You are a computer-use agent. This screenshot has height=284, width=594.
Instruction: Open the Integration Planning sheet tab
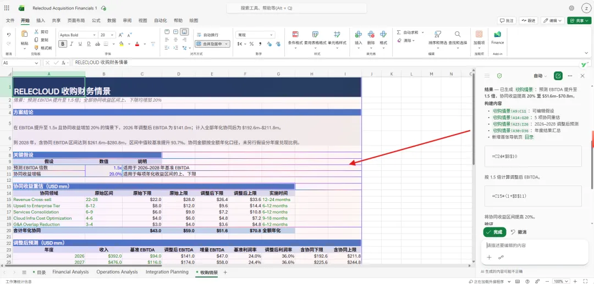[167, 272]
